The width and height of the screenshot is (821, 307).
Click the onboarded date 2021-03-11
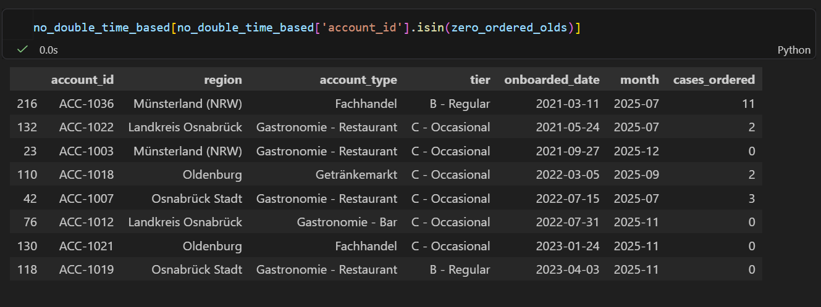[567, 104]
